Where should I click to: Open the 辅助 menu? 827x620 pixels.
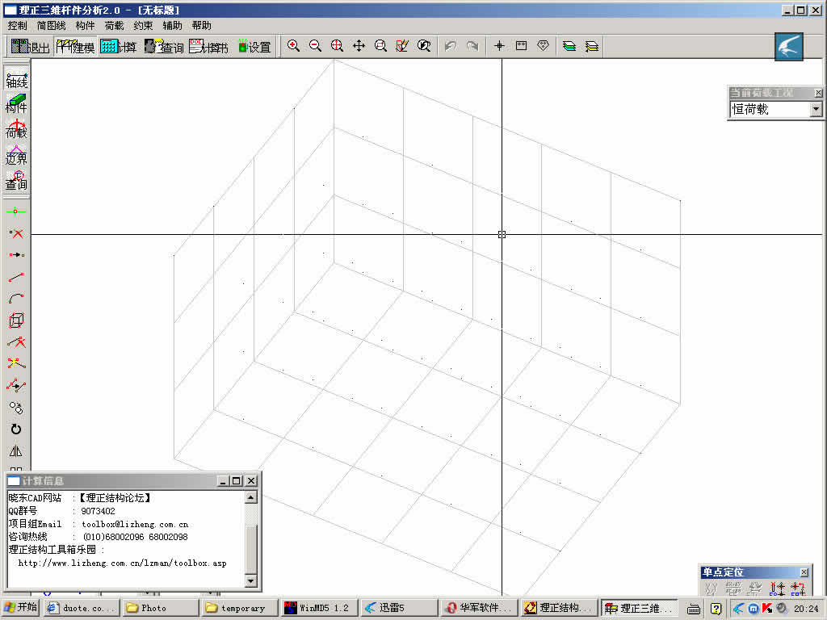(172, 25)
